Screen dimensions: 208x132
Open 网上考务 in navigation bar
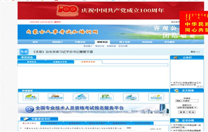124,42
